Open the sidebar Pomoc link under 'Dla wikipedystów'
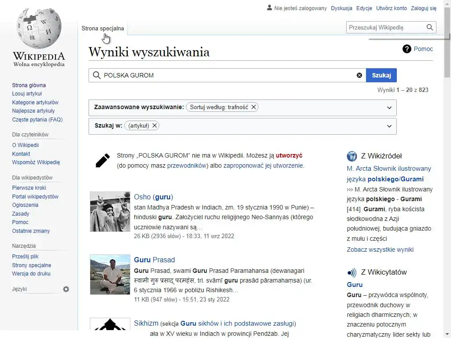Image resolution: width=451 pixels, height=338 pixels. pyautogui.click(x=20, y=222)
